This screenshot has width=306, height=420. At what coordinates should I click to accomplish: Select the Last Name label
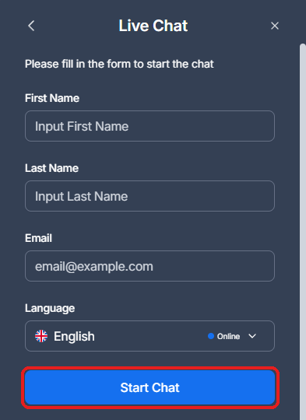(51, 168)
